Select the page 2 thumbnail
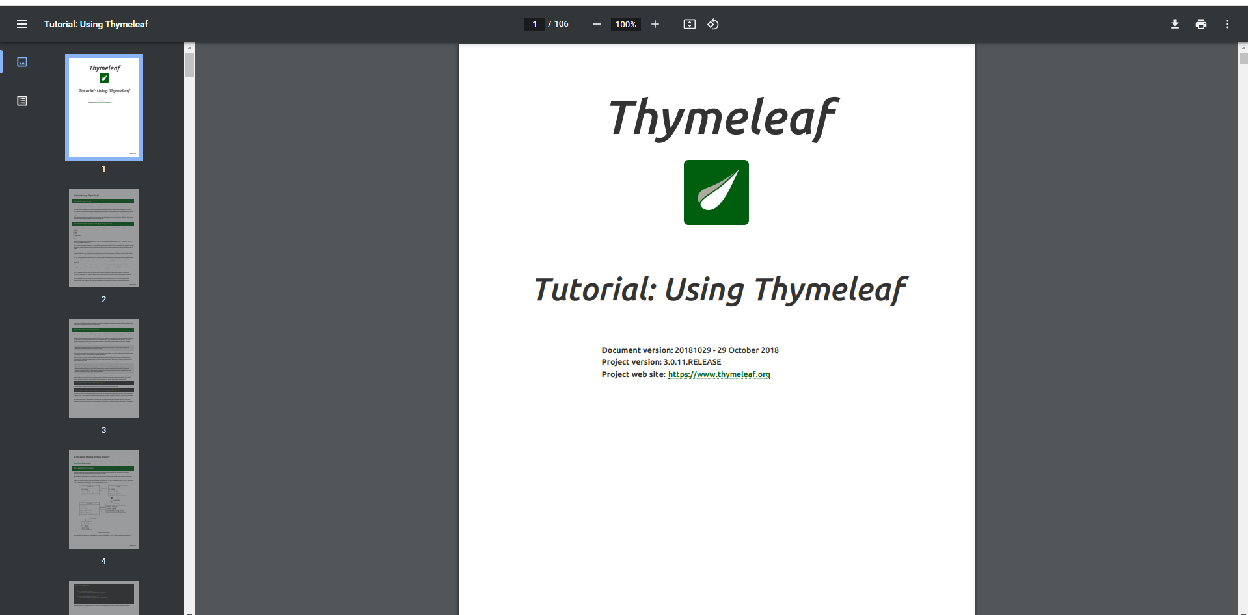 pos(103,238)
